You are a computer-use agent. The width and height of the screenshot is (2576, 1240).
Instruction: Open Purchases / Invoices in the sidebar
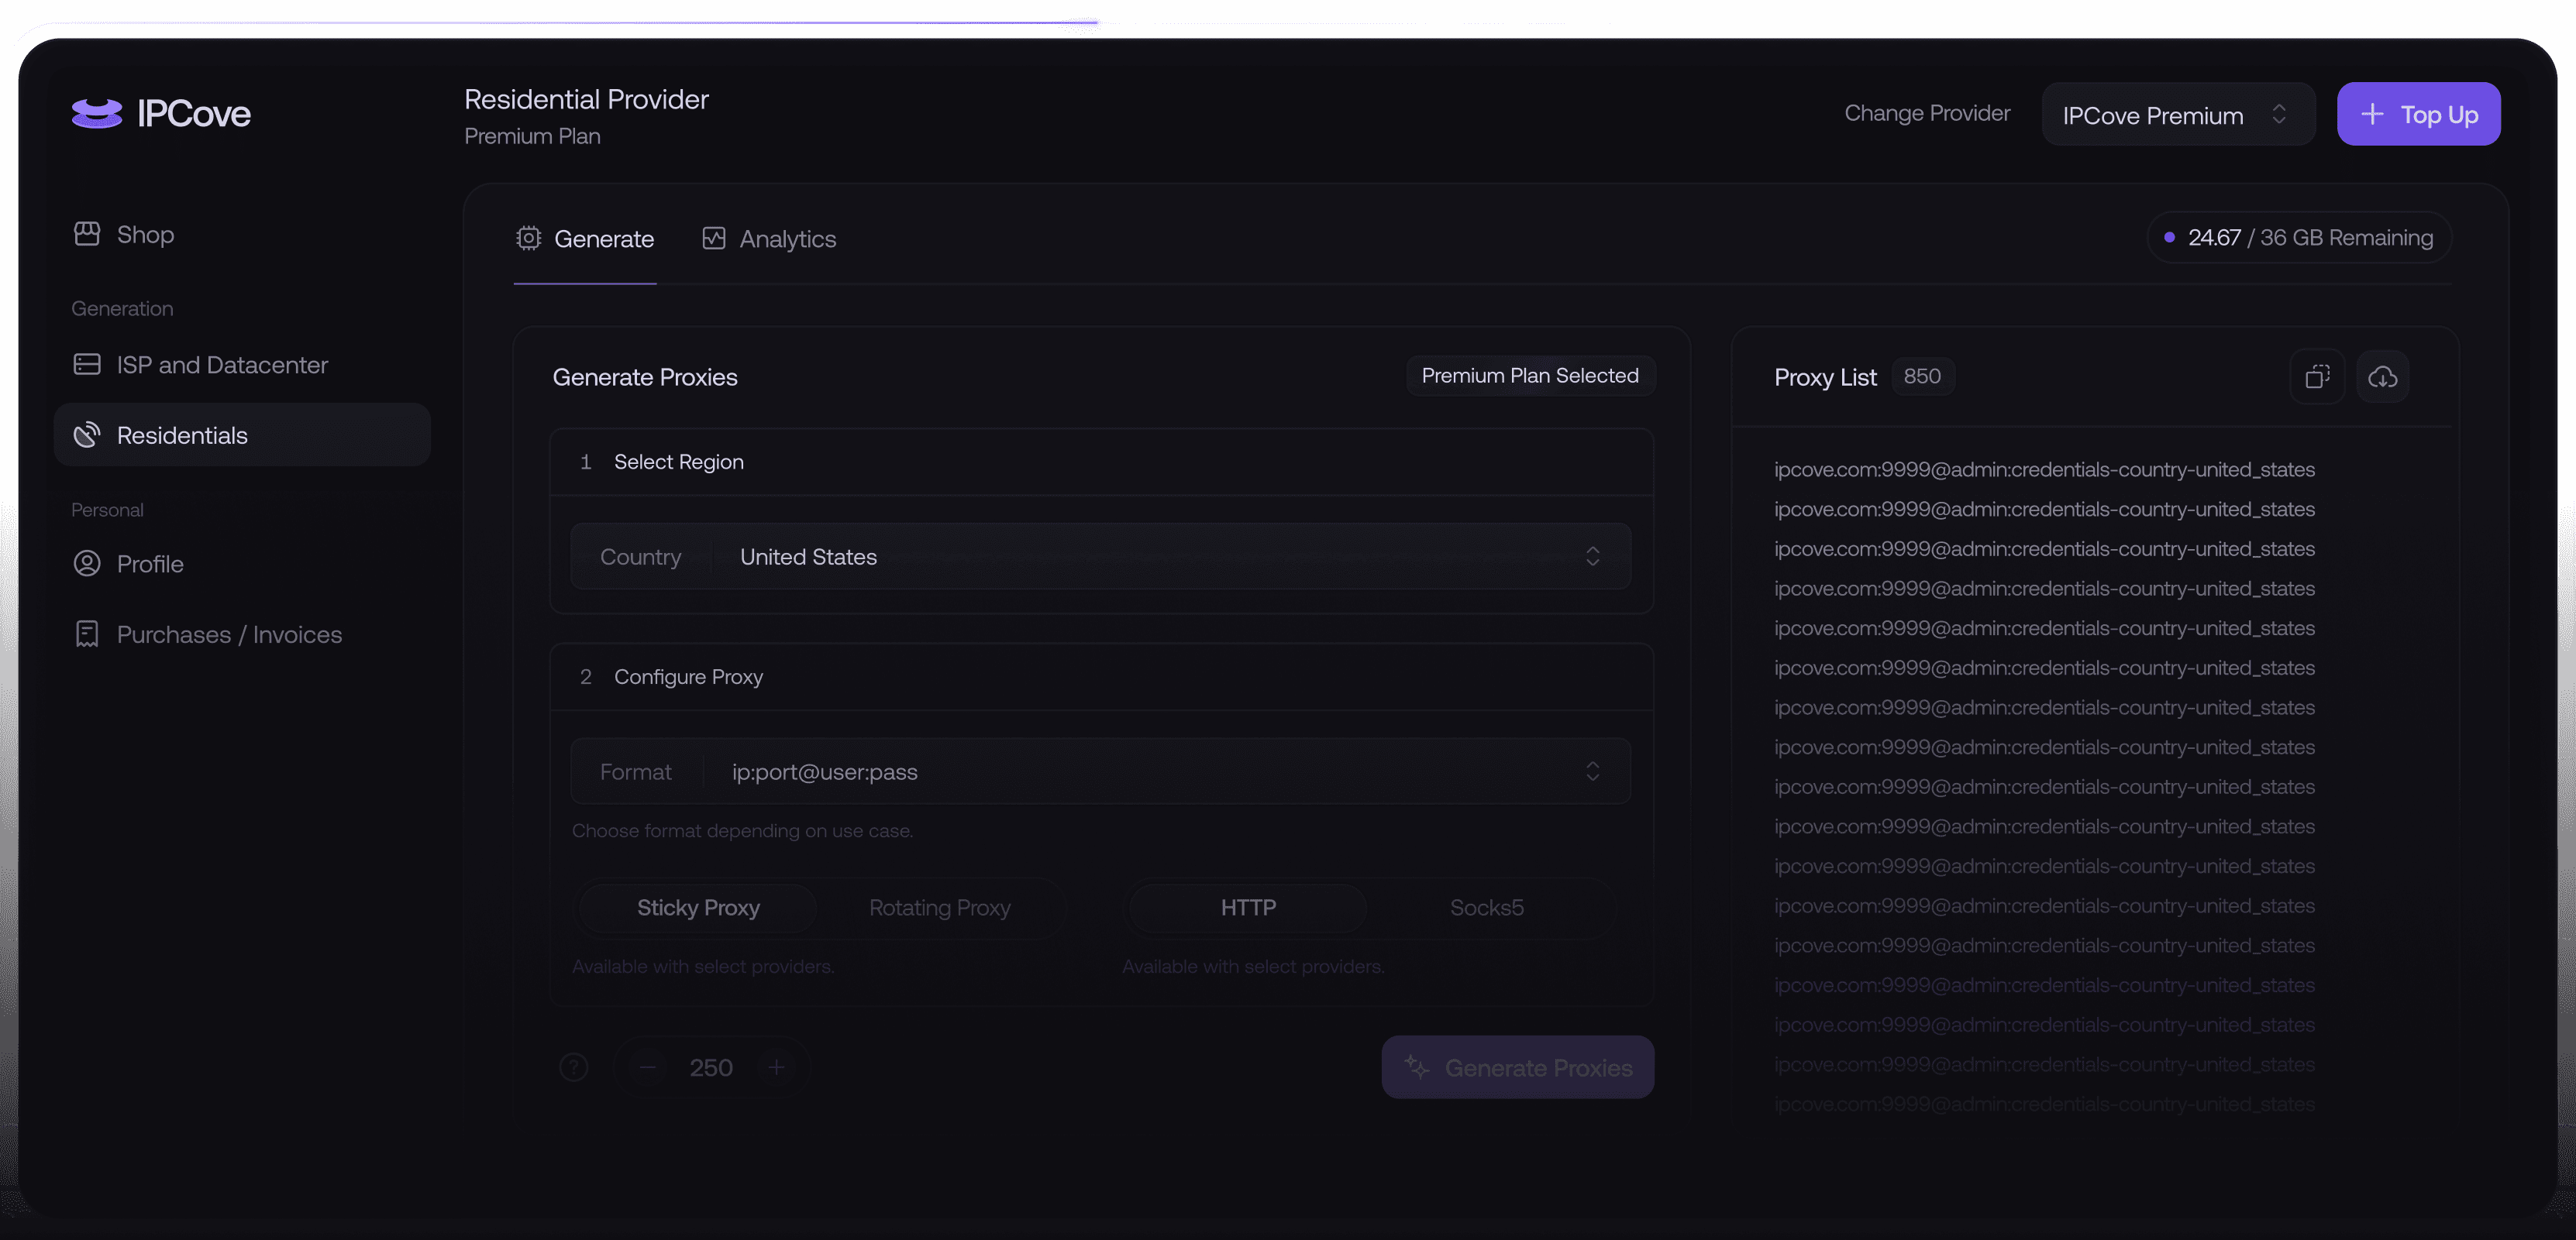click(242, 634)
